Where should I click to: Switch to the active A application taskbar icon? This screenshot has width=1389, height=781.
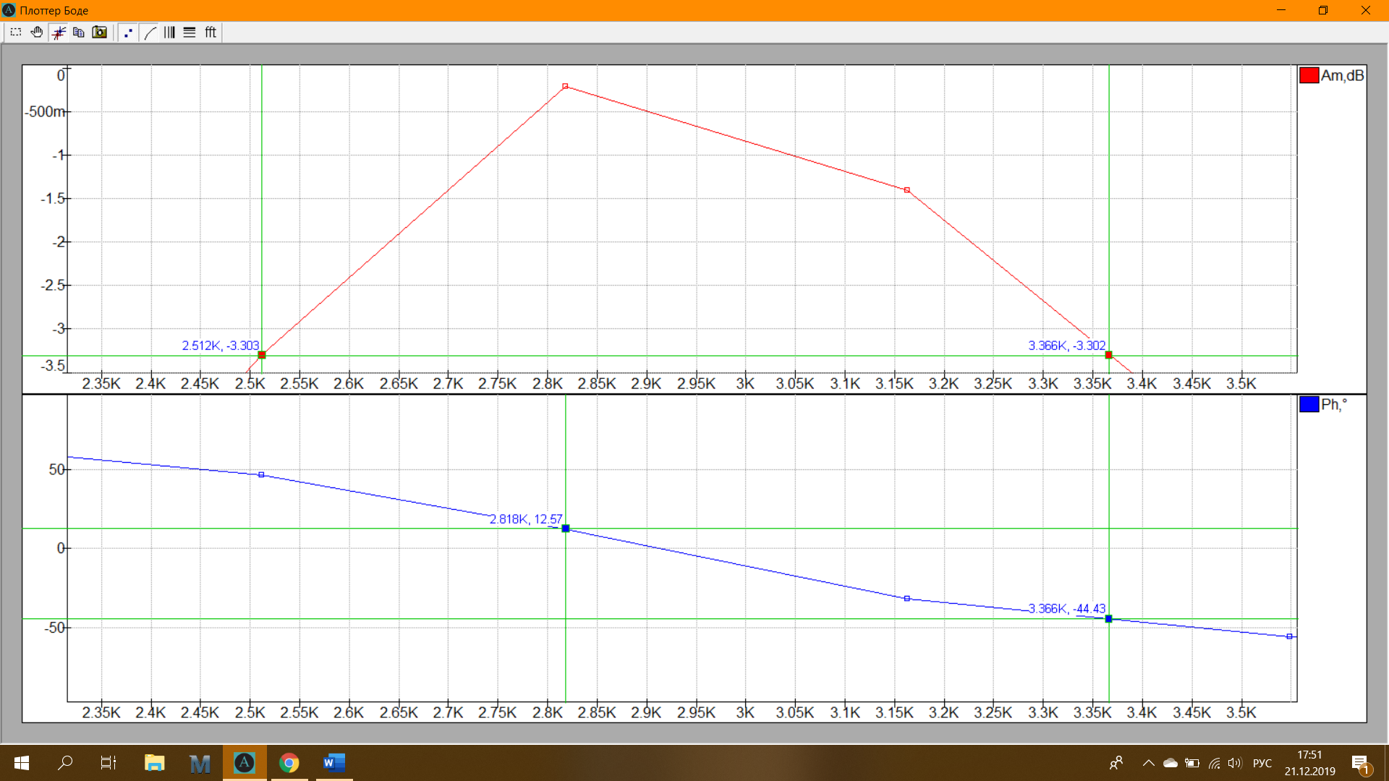(x=245, y=763)
